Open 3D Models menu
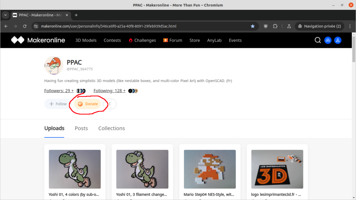 (x=86, y=40)
